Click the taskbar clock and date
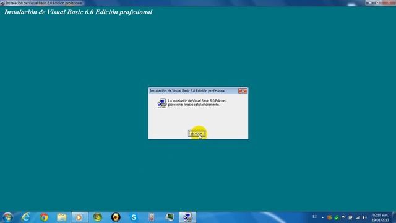The width and height of the screenshot is (396, 223). click(x=381, y=217)
